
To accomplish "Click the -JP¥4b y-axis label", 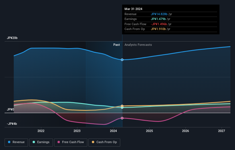I will click(12, 124).
